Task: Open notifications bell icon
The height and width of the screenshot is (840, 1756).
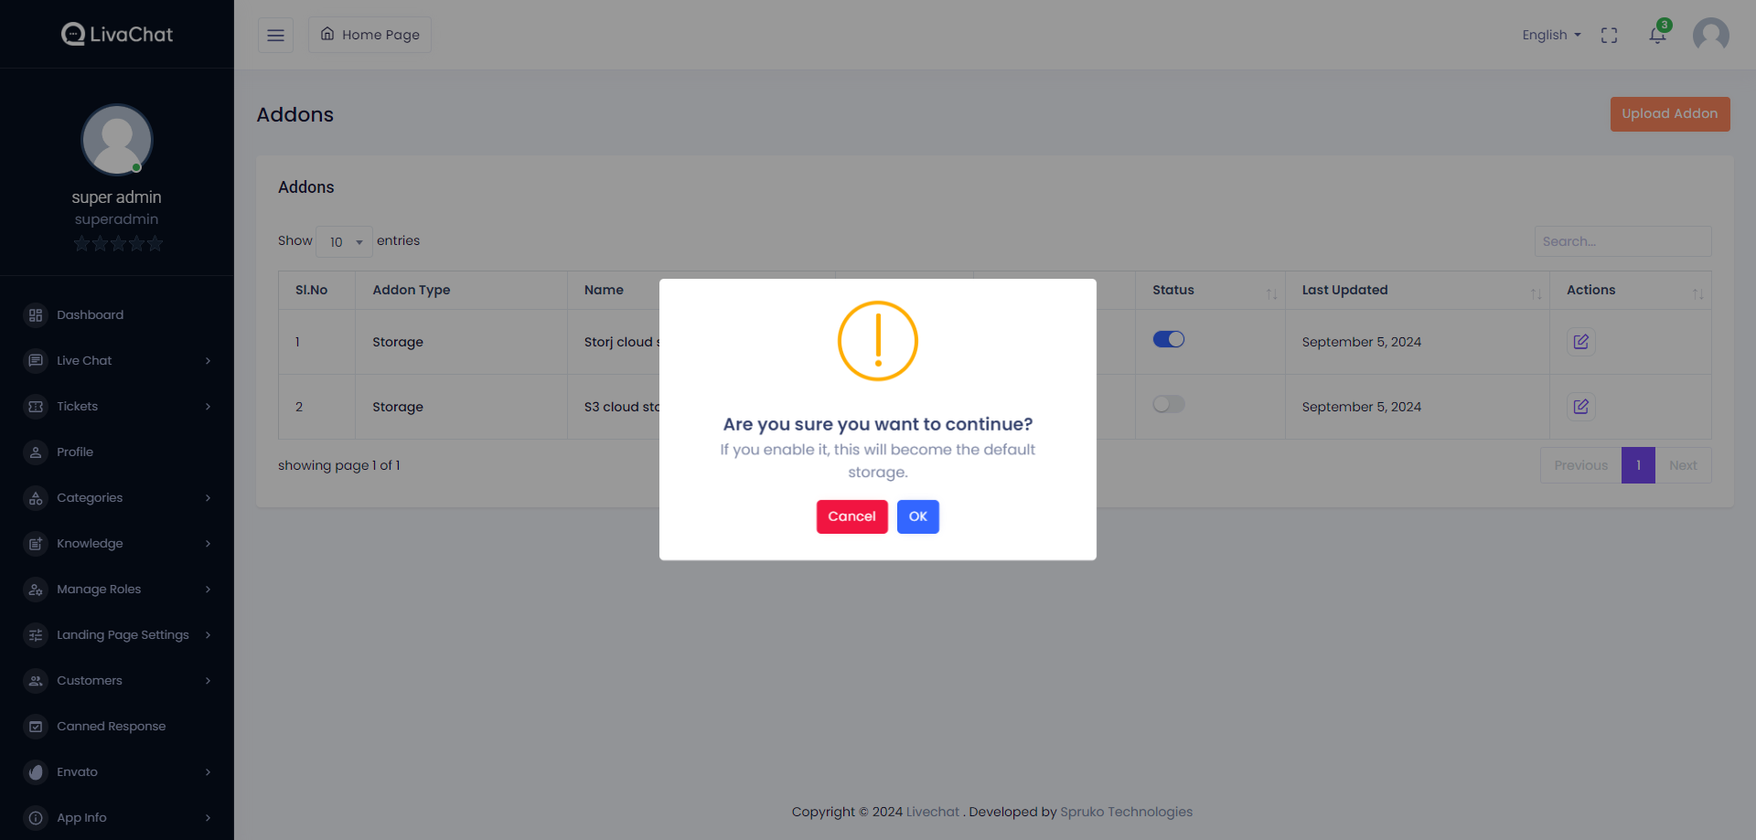Action: click(1657, 35)
